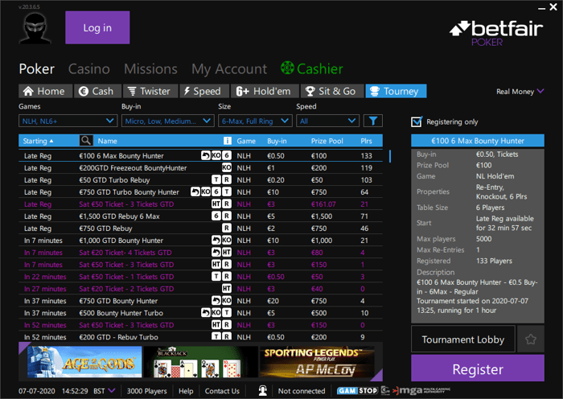Open My Account section
Screen dimensions: 563x399
(229, 69)
